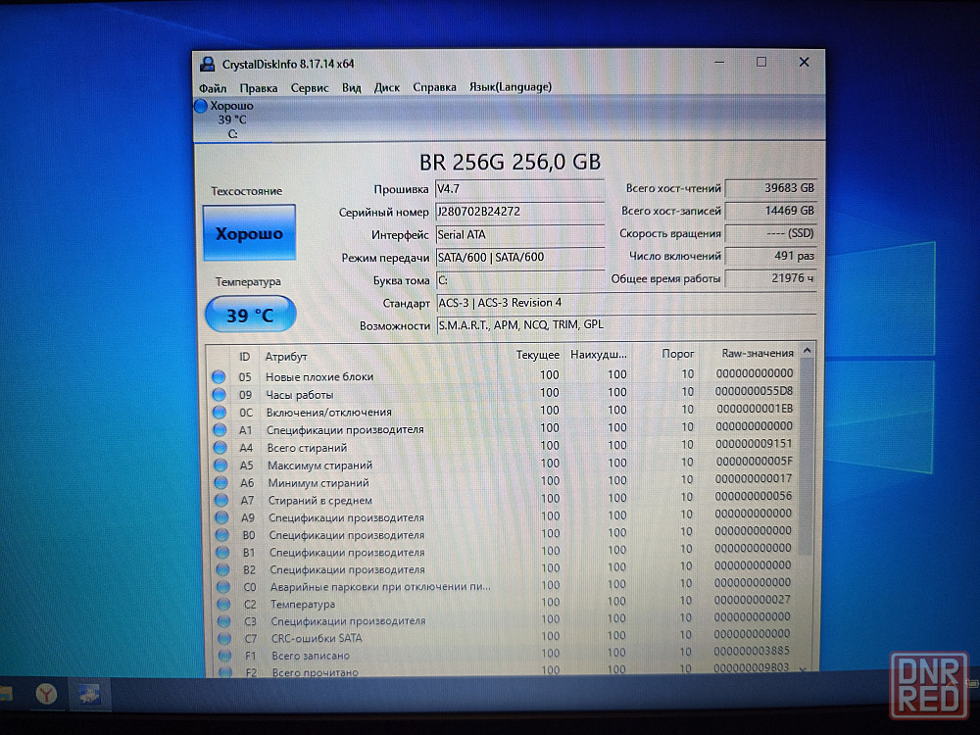Click the Raw-значения column header
The image size is (980, 735).
click(x=757, y=354)
